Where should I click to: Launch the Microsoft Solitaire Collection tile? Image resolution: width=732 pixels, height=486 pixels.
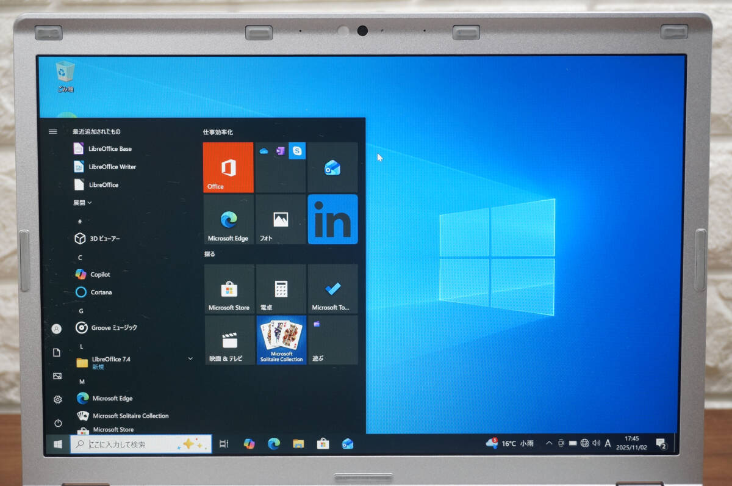(281, 340)
